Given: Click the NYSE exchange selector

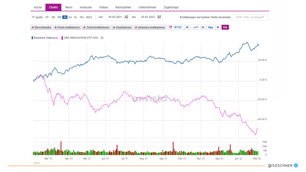Looking at the screenshot, I should [x=176, y=27].
